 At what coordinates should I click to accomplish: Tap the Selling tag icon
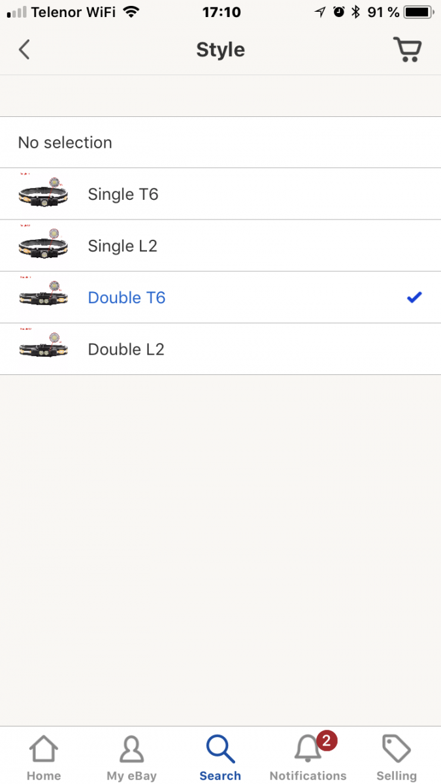pyautogui.click(x=396, y=750)
